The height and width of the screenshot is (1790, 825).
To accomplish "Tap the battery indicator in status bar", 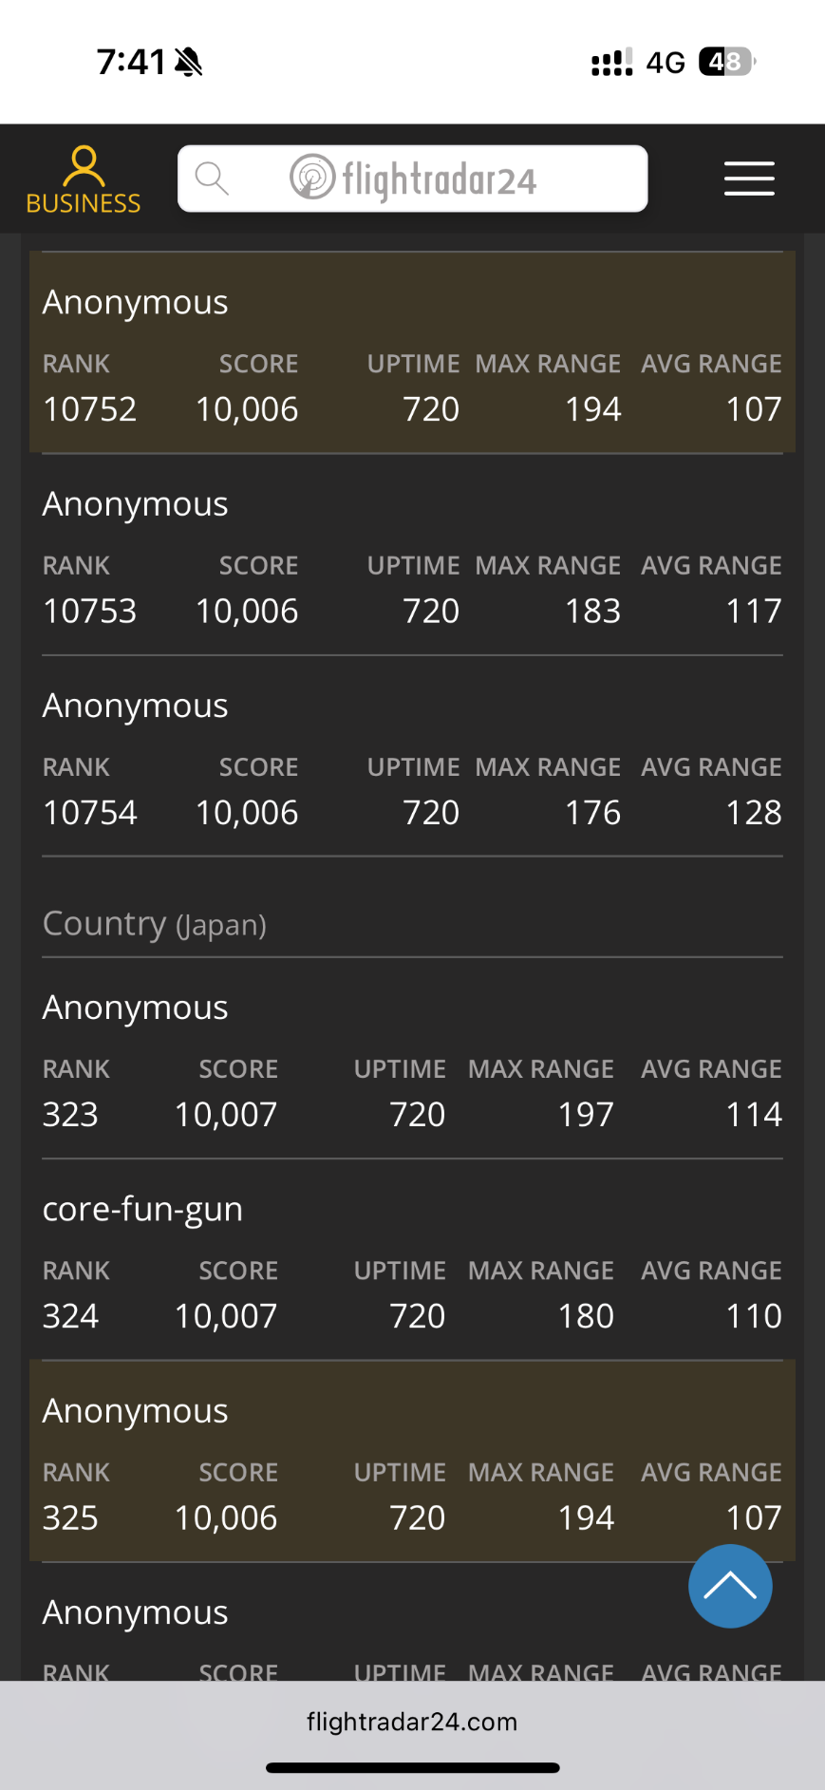I will 726,62.
